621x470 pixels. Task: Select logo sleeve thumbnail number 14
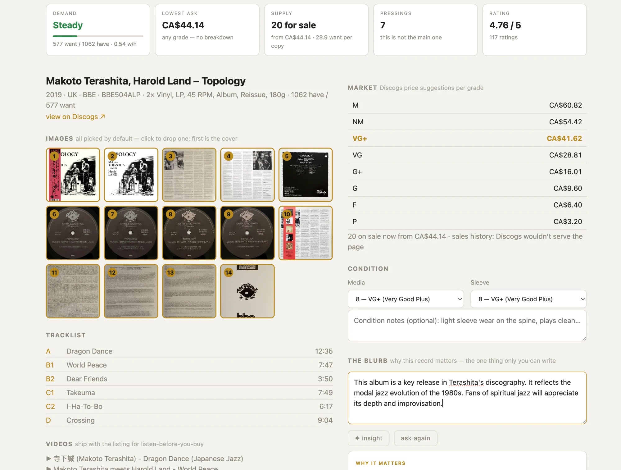point(247,291)
